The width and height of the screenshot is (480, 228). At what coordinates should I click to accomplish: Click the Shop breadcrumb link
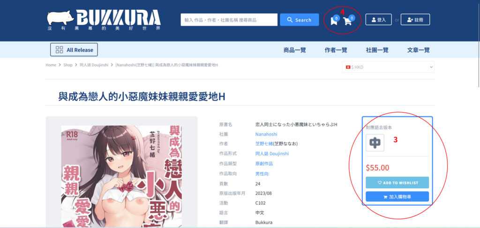(68, 65)
